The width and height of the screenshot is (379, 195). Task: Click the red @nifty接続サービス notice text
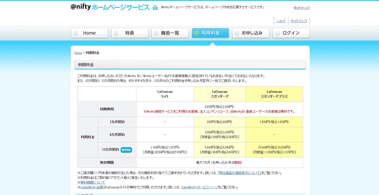click(219, 112)
